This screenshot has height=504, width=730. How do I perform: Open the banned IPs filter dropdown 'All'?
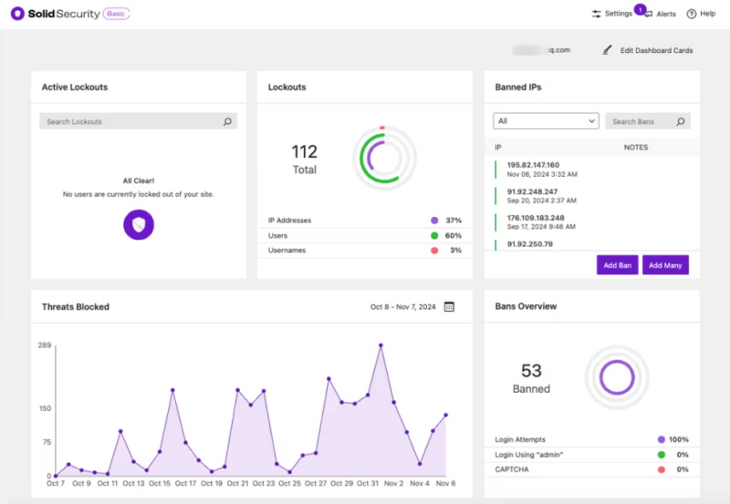tap(546, 121)
